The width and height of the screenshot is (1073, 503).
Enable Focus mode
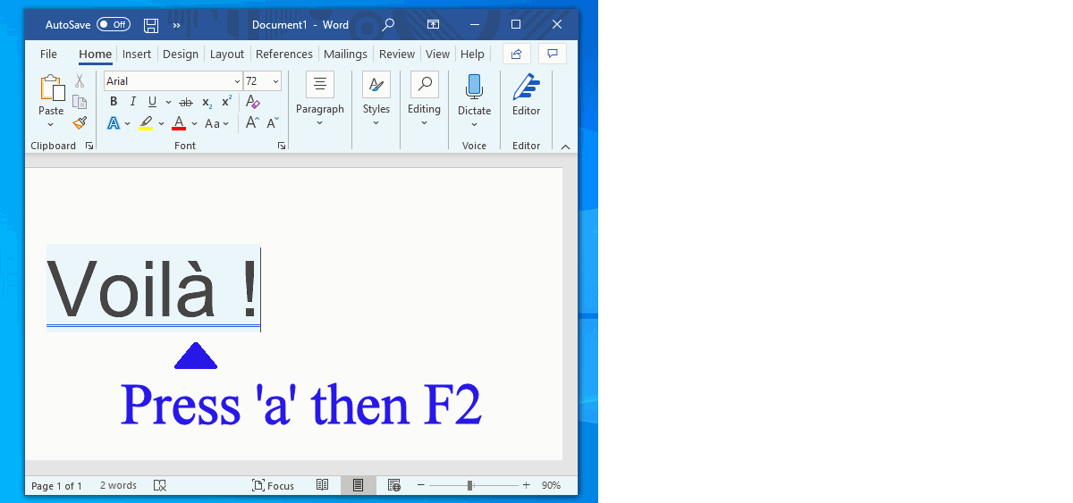[x=273, y=486]
